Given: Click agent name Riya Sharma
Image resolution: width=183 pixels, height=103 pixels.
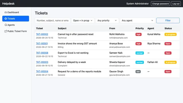Looking at the screenshot, I should [154, 43].
